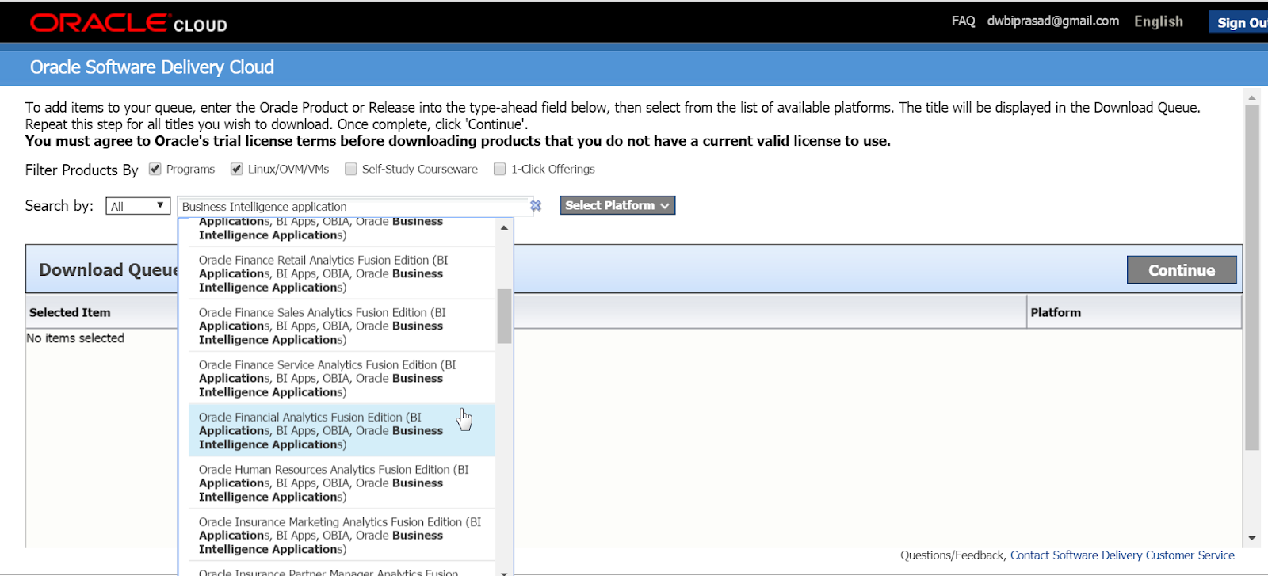Open the Select Platform dropdown
Screen dimensions: 1268x576
click(617, 205)
